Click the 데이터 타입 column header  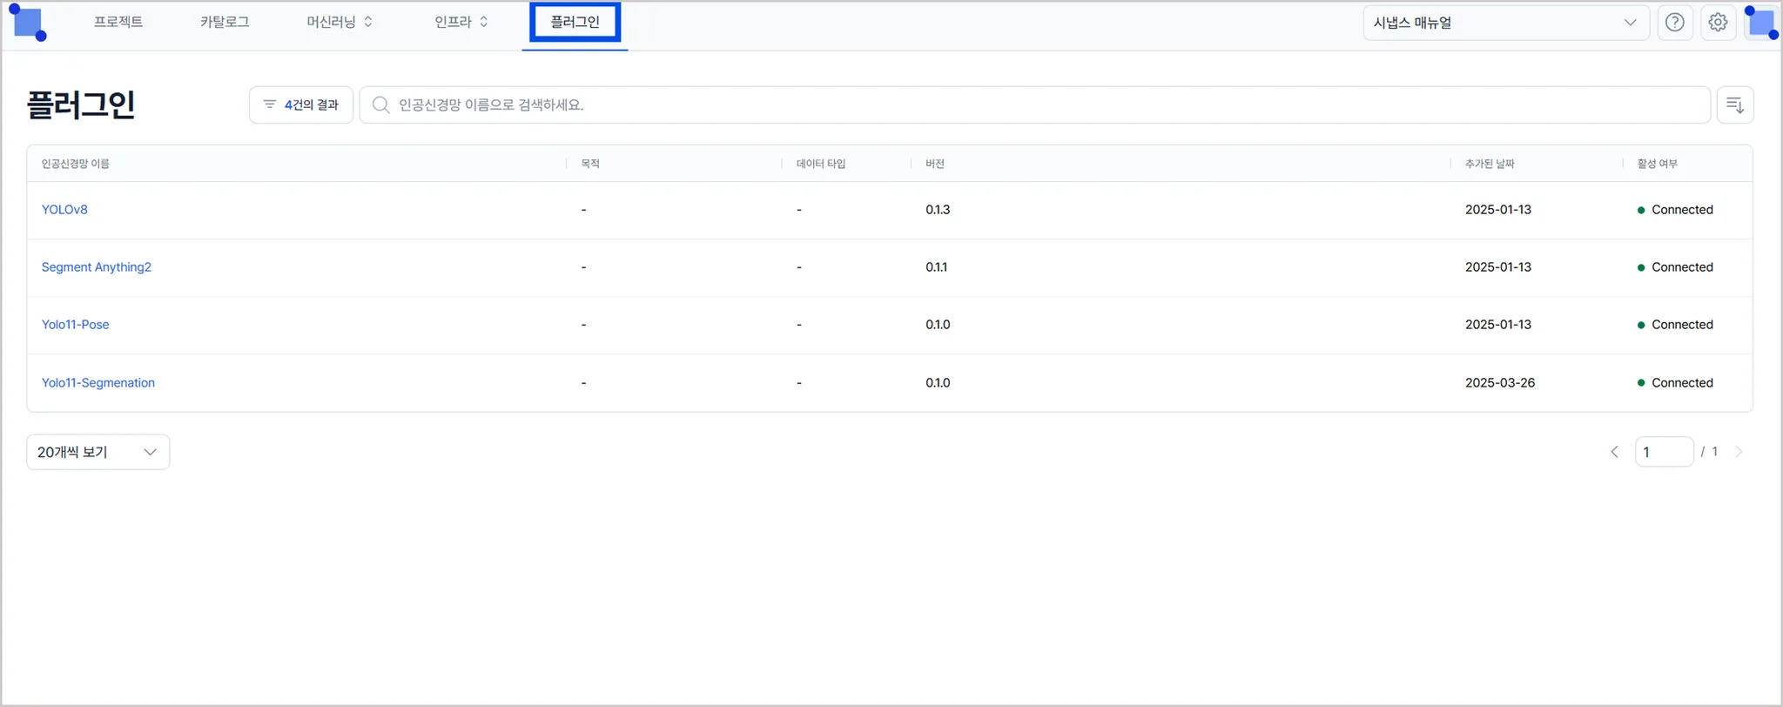(x=821, y=164)
